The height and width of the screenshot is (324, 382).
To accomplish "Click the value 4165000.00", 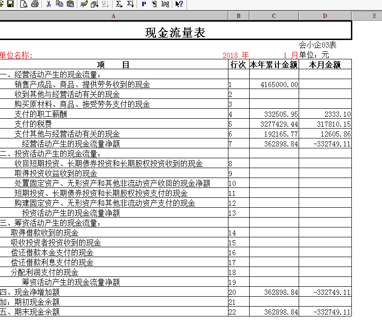I will (279, 85).
